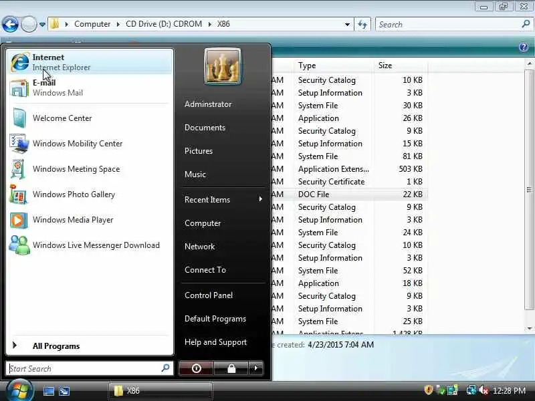Click the taskbar clock 12:28 PM

tap(509, 390)
